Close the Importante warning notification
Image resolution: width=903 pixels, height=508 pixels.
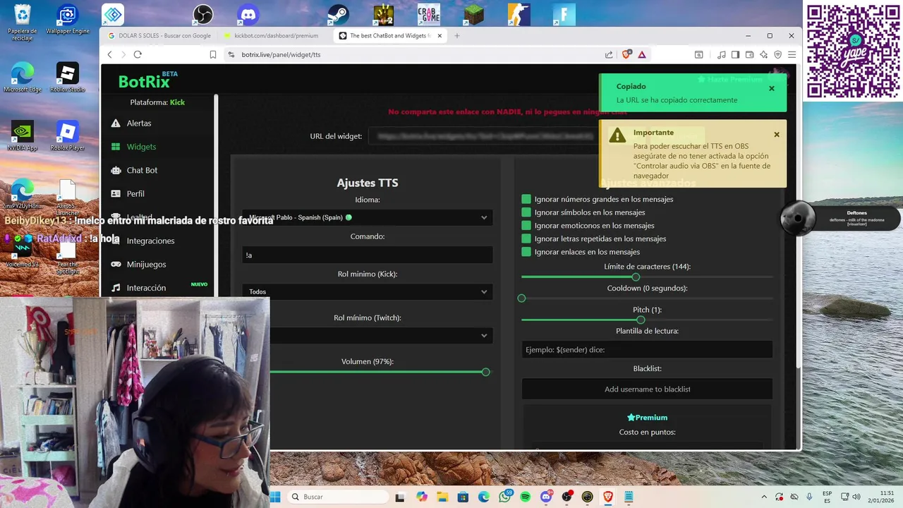pyautogui.click(x=777, y=135)
